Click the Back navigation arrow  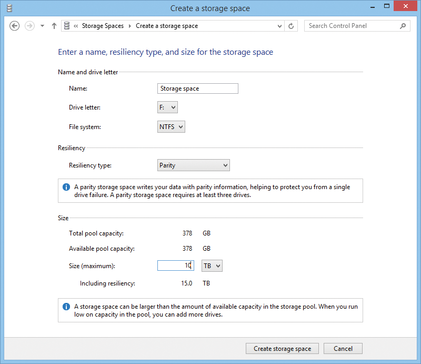(x=15, y=26)
